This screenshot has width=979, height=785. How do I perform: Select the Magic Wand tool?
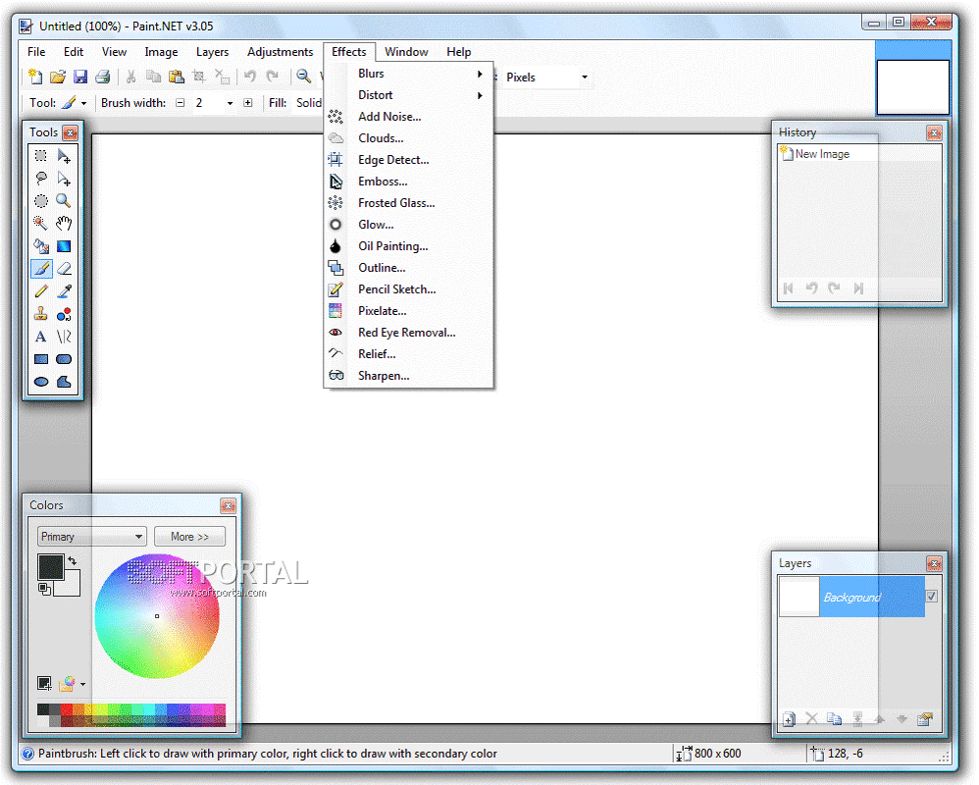(41, 224)
